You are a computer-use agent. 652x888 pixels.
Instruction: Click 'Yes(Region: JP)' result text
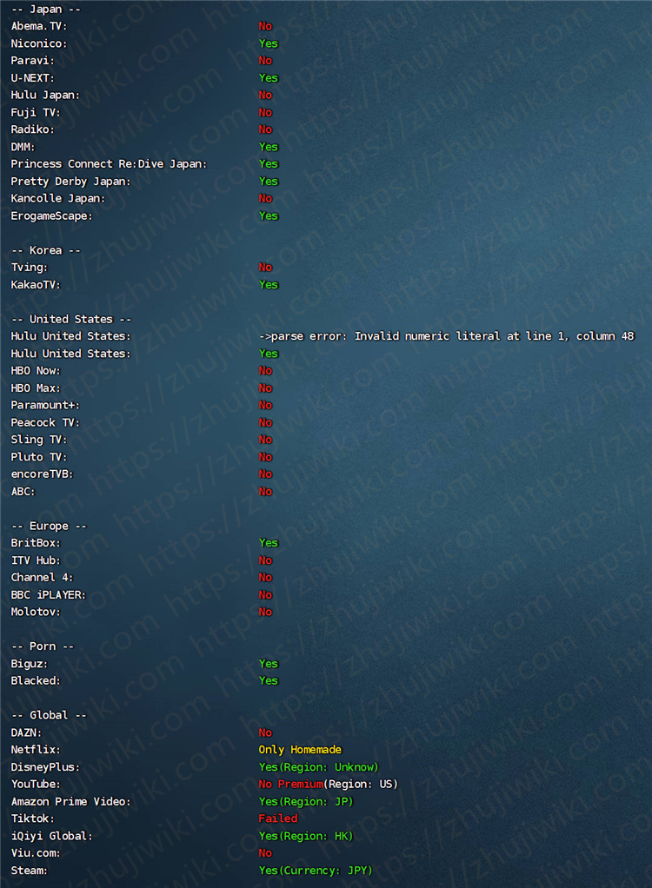[x=306, y=802]
